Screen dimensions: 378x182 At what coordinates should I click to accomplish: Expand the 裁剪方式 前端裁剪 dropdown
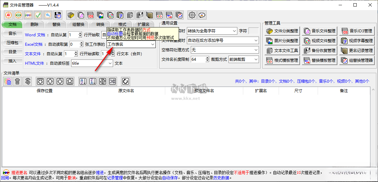pos(255,59)
